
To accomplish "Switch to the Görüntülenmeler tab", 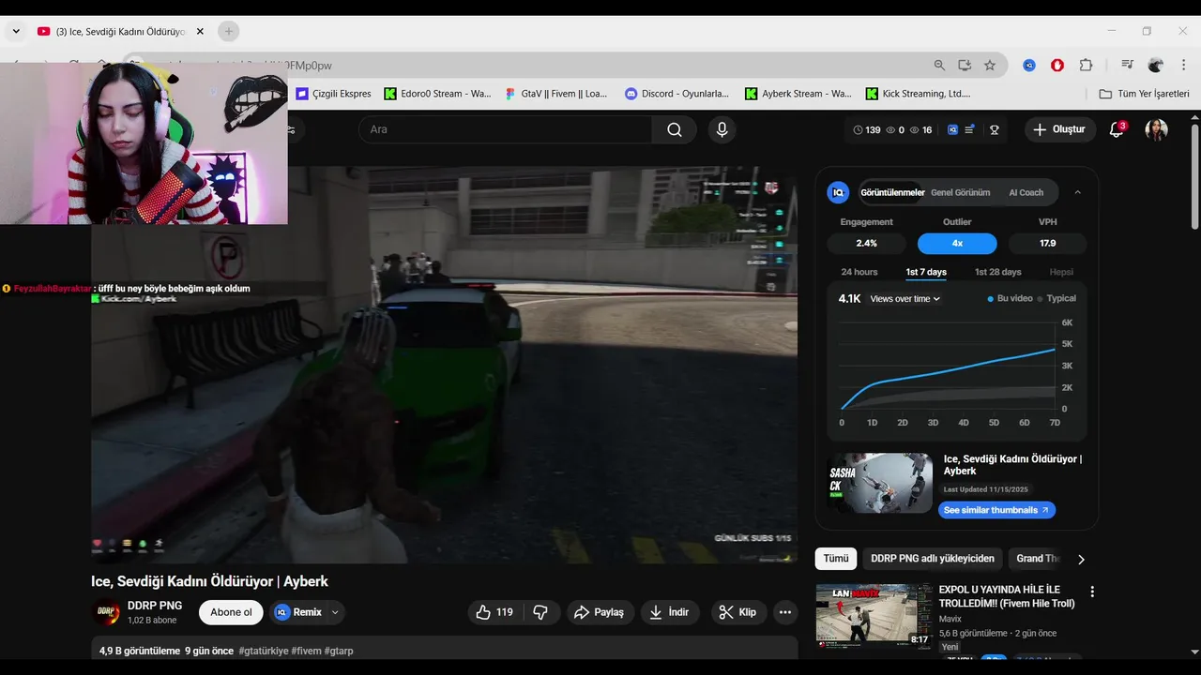I will 892,192.
